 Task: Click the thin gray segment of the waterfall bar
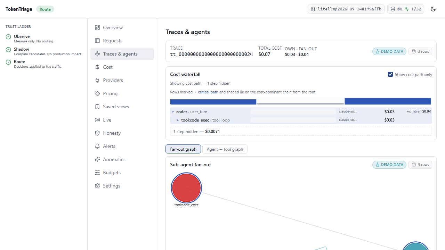[x=301, y=103]
